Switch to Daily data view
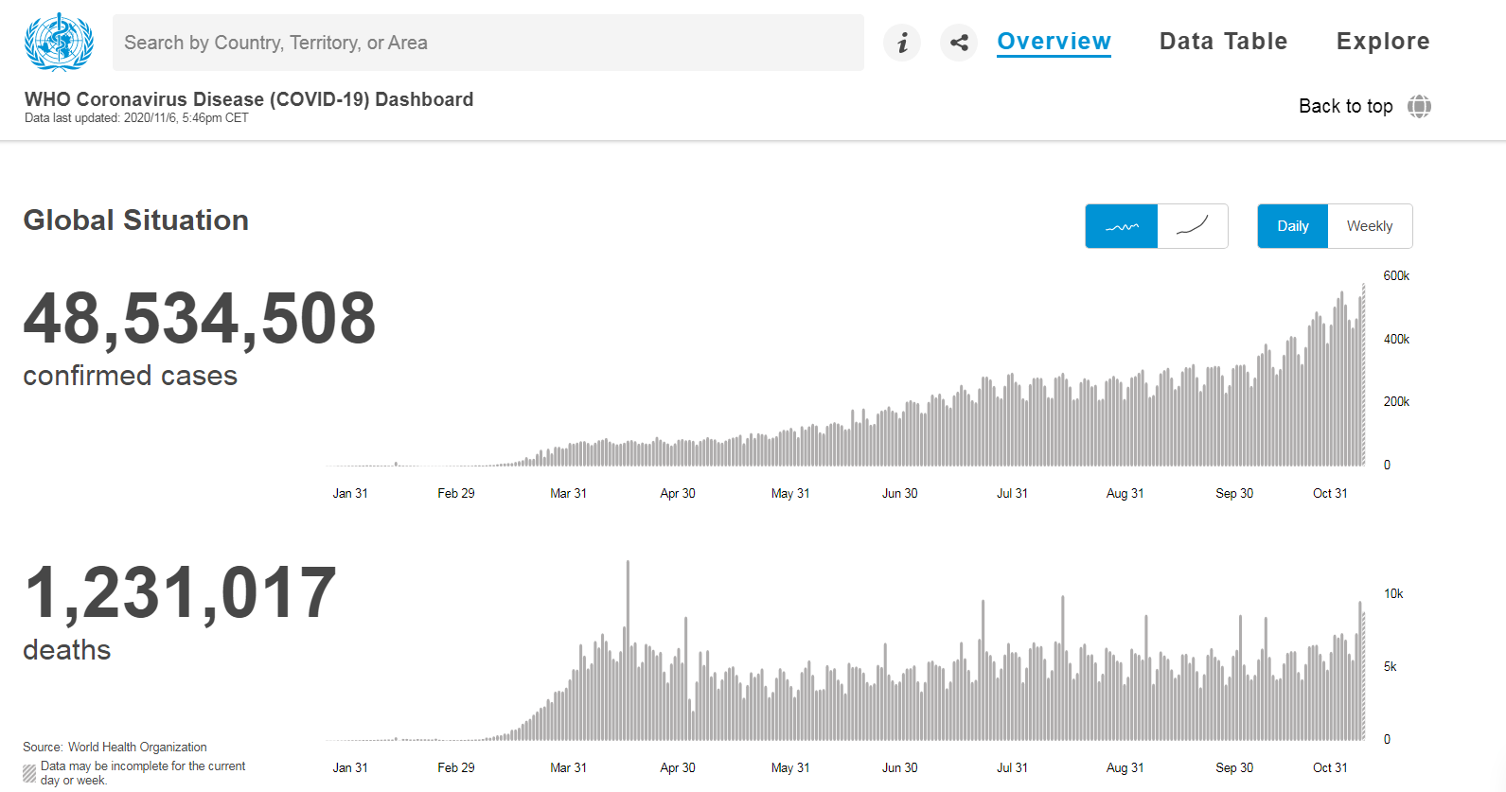The width and height of the screenshot is (1506, 792). pos(1293,226)
